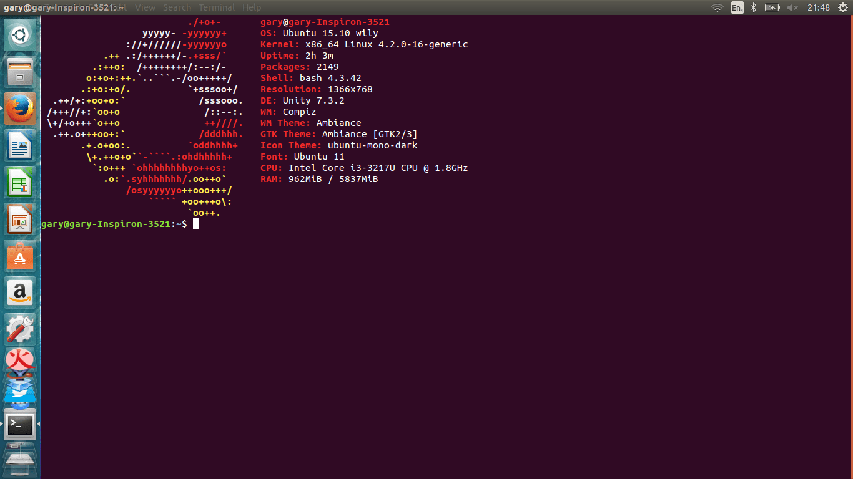
Task: Launch LibreOffice Impress presentation app
Action: click(20, 220)
